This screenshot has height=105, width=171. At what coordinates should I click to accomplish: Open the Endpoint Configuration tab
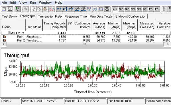(x=131, y=17)
